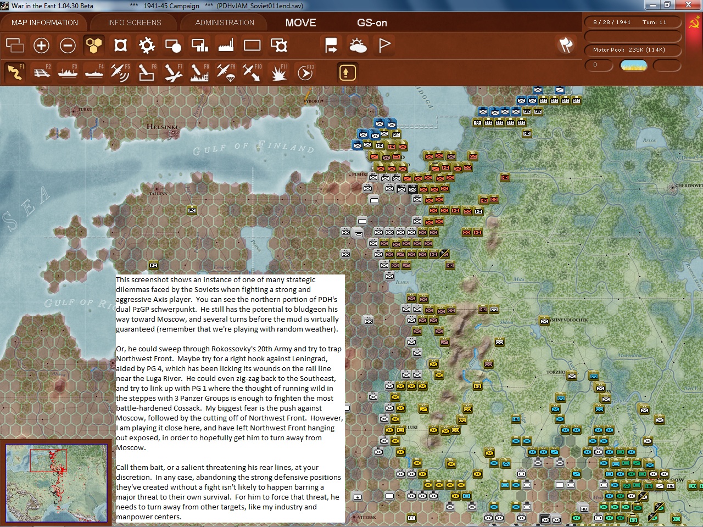Click the rectangle-with-notched-square toolbar icon
Screen dimensions: 703x527
(x=278, y=45)
